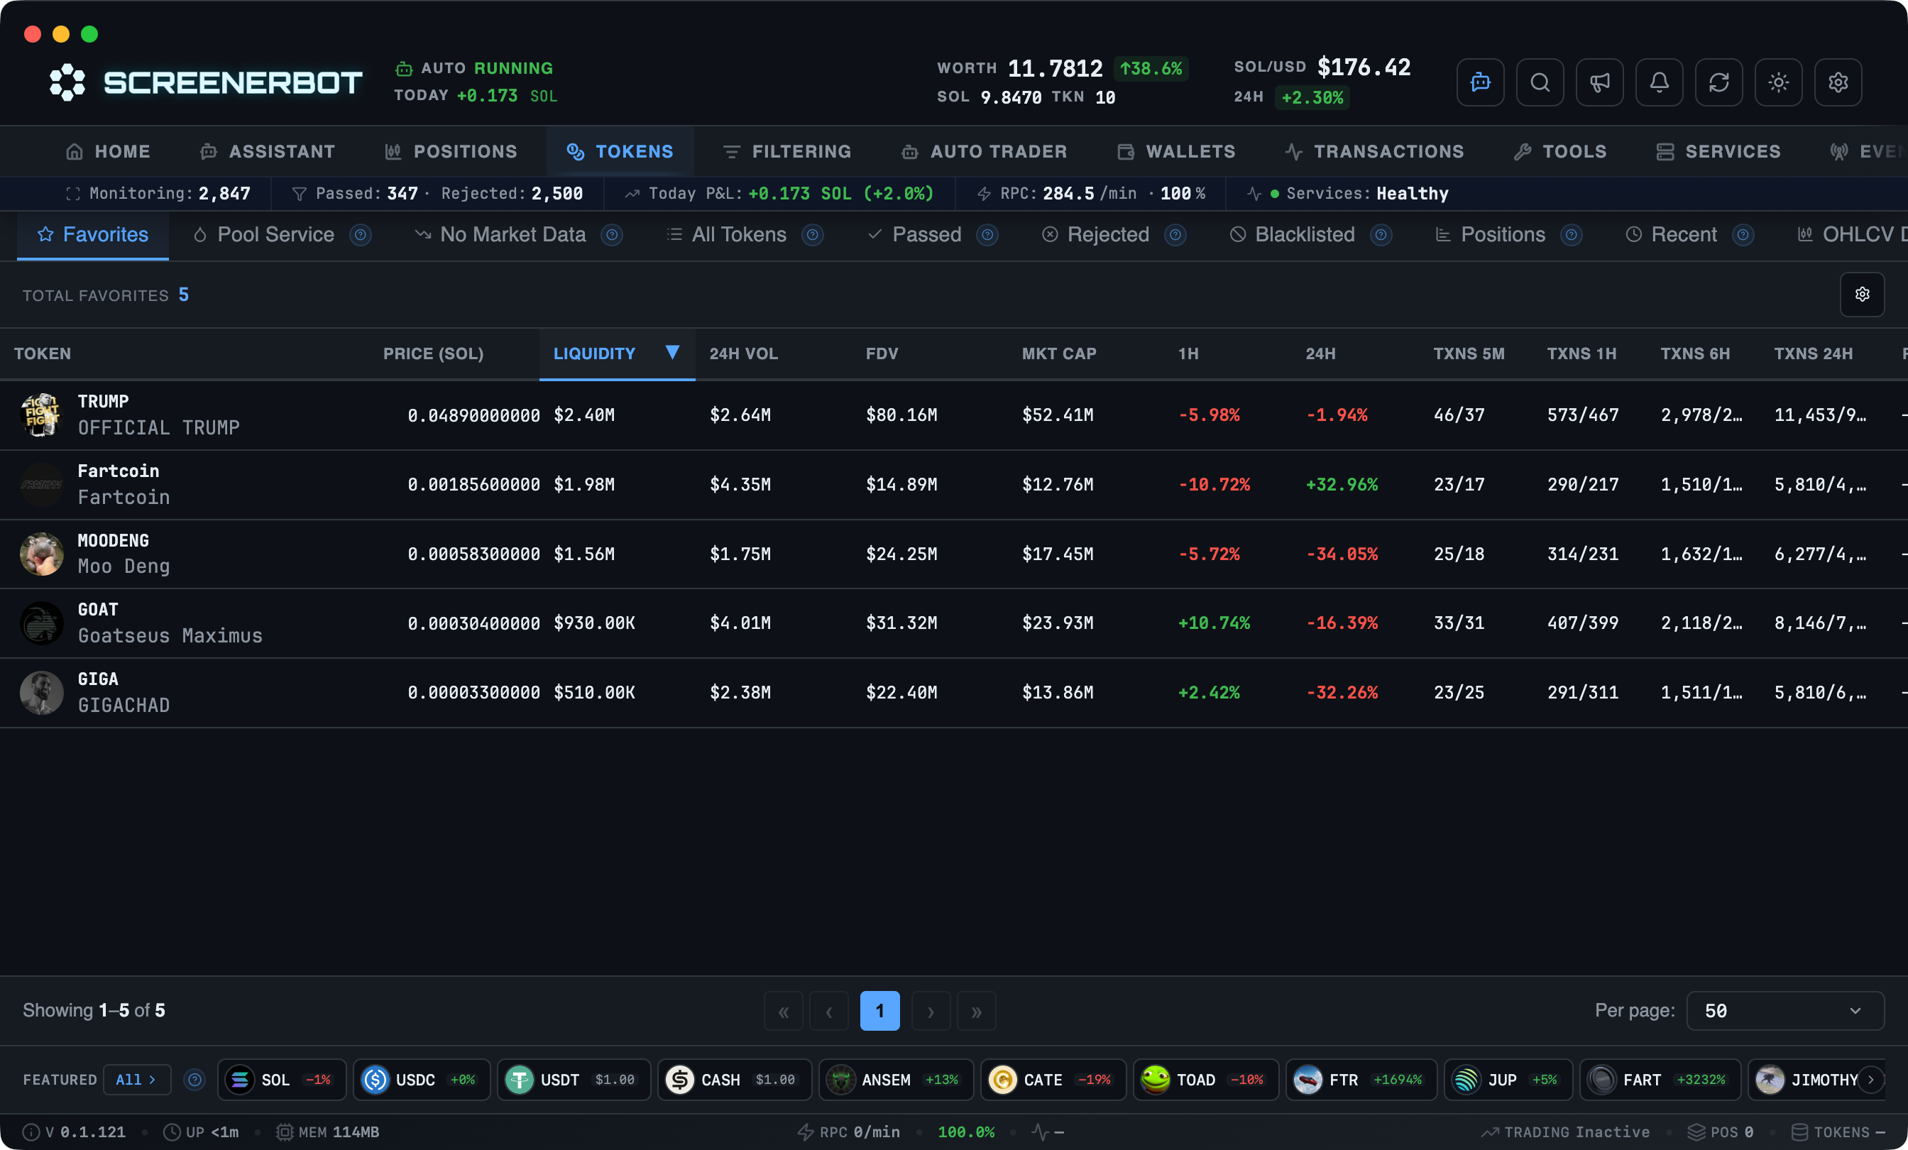Image resolution: width=1908 pixels, height=1150 pixels.
Task: Switch to the Assistant tab
Action: tap(267, 151)
